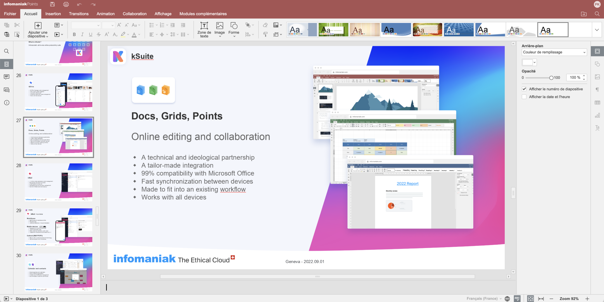The height and width of the screenshot is (302, 604).
Task: Click the Print icon
Action: click(x=66, y=4)
